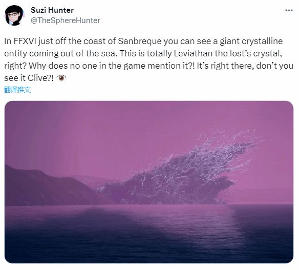This screenshot has height=270, width=299.
Task: Click Suzi Hunter's profile avatar
Action: point(14,15)
